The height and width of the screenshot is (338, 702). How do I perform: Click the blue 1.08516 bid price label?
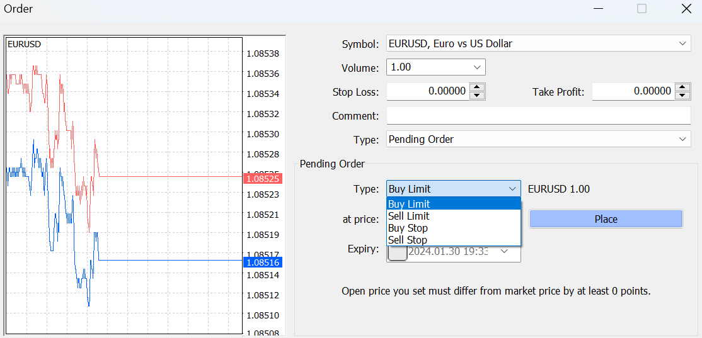262,262
